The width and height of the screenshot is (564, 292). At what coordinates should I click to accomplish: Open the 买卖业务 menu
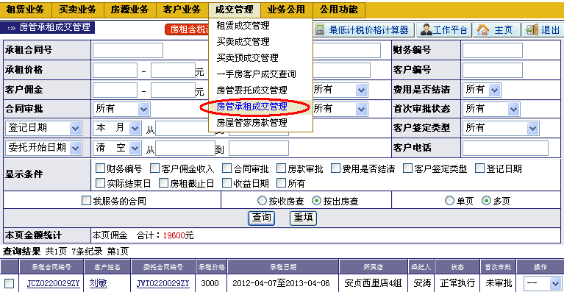pyautogui.click(x=78, y=10)
